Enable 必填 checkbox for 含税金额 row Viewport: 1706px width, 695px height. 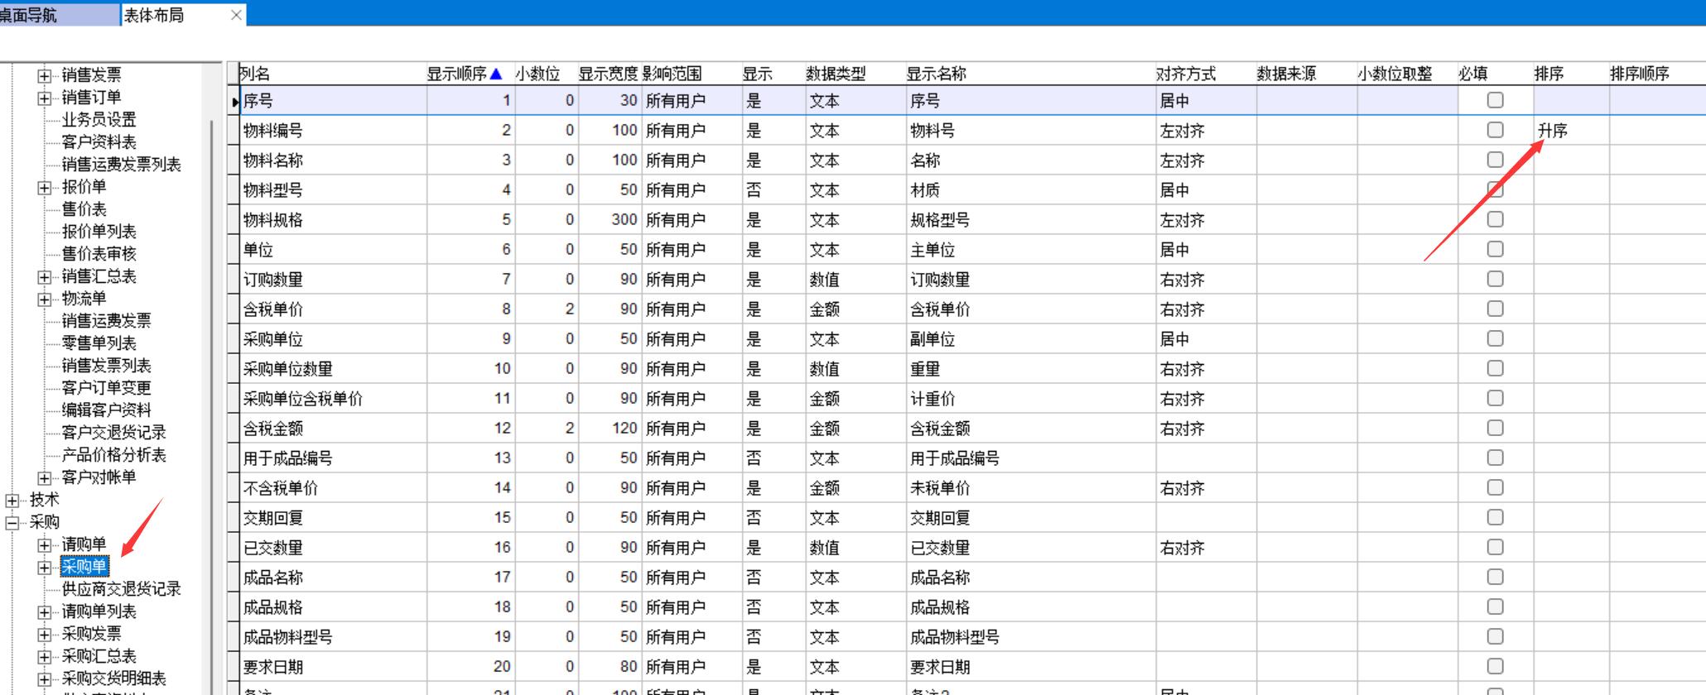click(x=1495, y=428)
